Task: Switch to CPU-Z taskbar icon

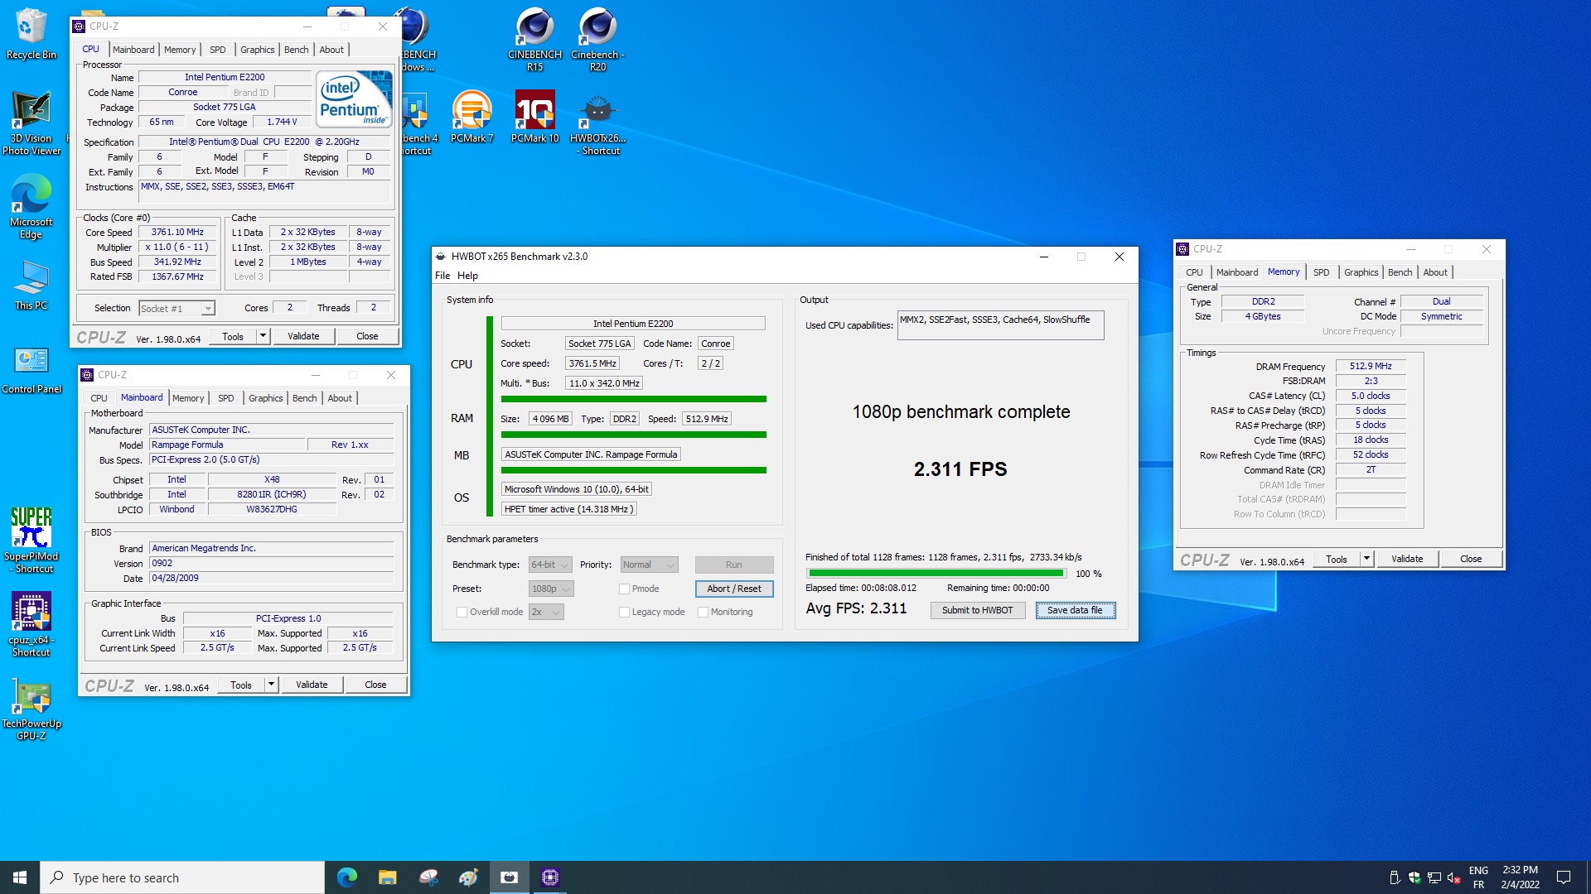Action: pos(550,877)
